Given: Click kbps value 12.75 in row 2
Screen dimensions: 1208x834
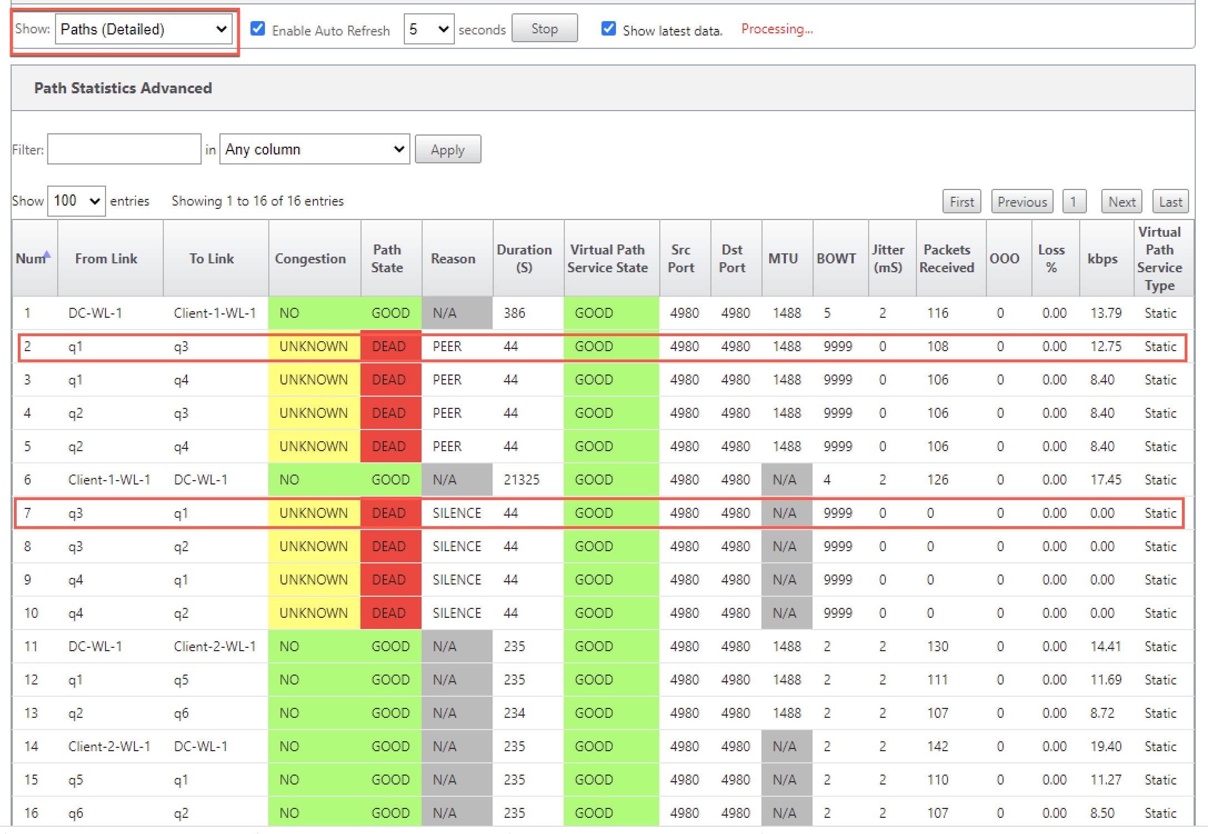Looking at the screenshot, I should click(x=1106, y=346).
